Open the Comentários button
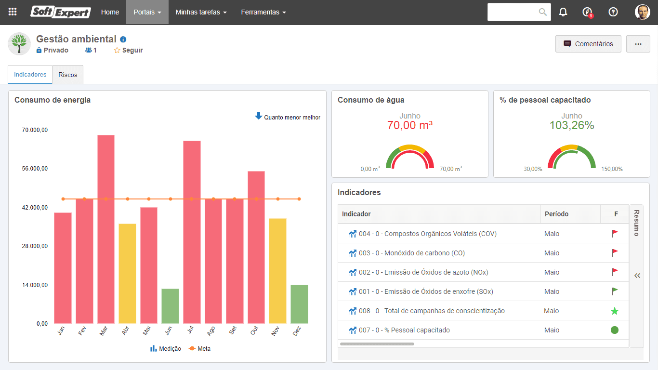The image size is (658, 370). pyautogui.click(x=588, y=44)
